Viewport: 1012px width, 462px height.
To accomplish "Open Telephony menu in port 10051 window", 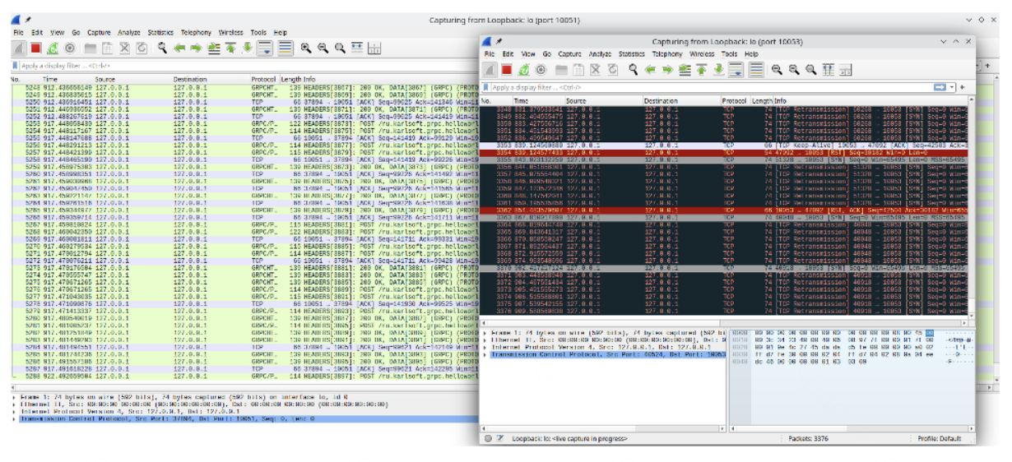I will 197,33.
